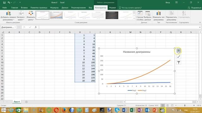
Task: Click the Move Chart button
Action: point(171,16)
